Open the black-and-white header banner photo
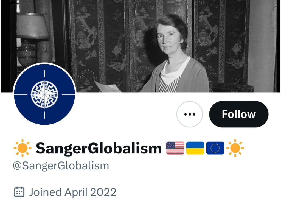Viewport: 281px width, 204px height. click(140, 46)
